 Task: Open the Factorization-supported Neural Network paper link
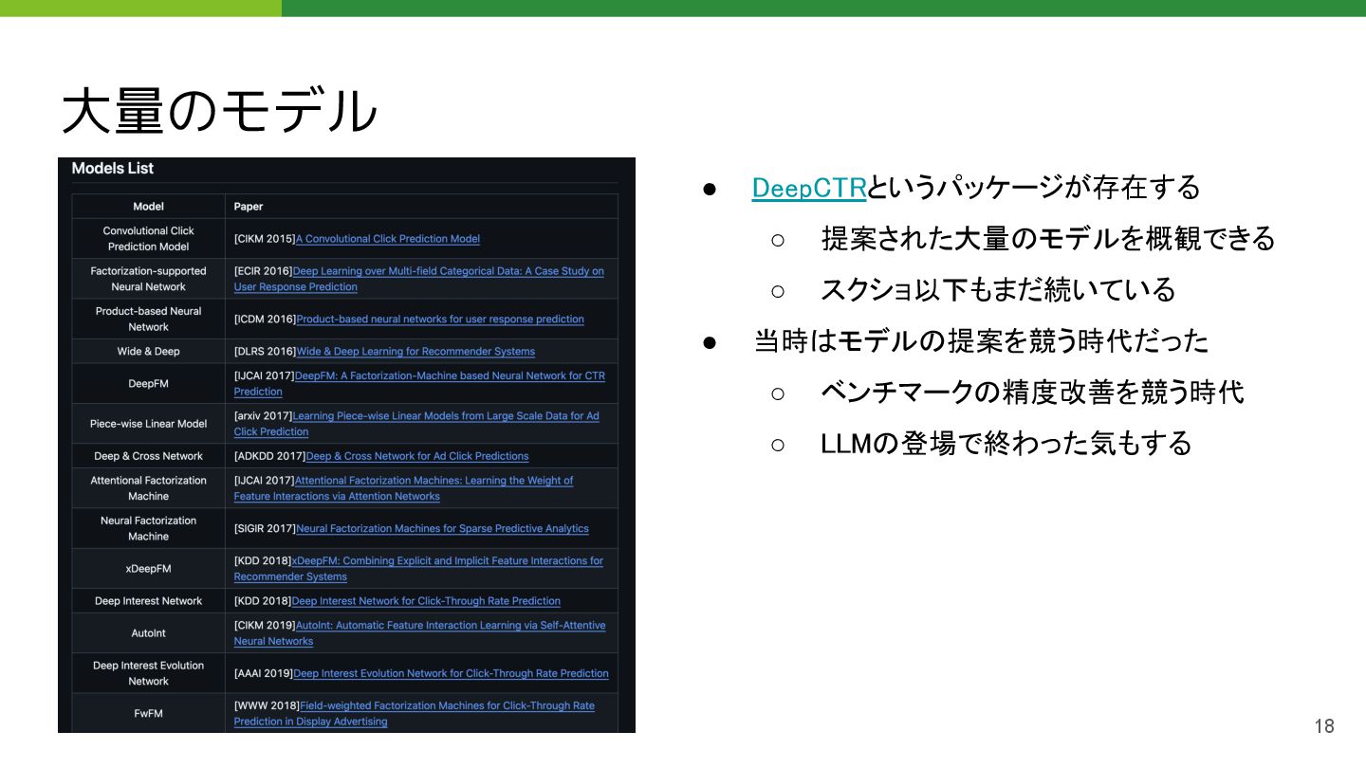(419, 279)
